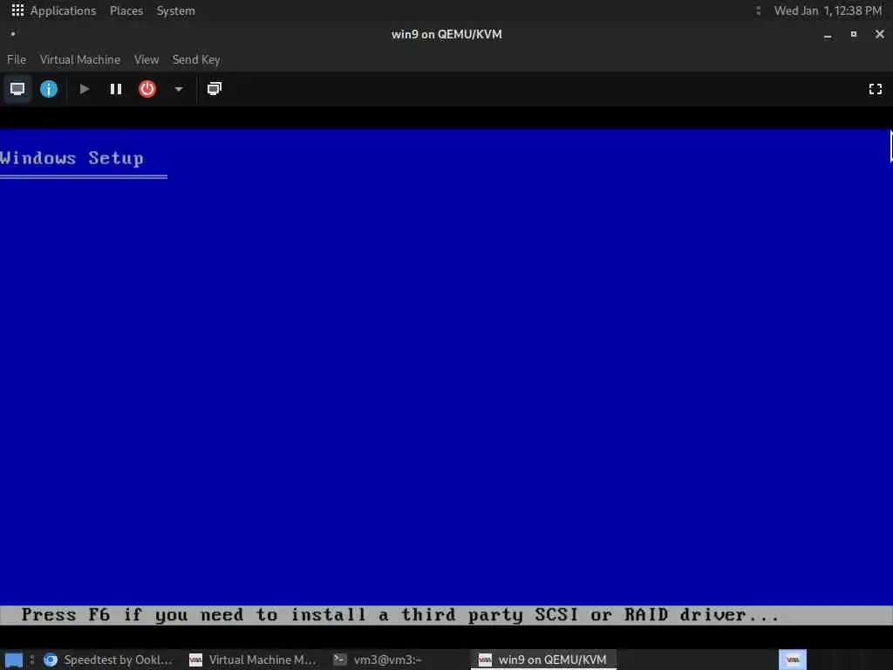Click the window menu dot in titlebar
This screenshot has width=893, height=670.
pos(12,34)
